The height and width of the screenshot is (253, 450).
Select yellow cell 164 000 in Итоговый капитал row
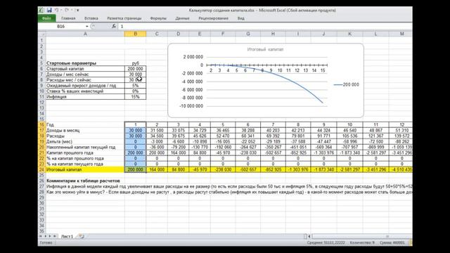157,169
